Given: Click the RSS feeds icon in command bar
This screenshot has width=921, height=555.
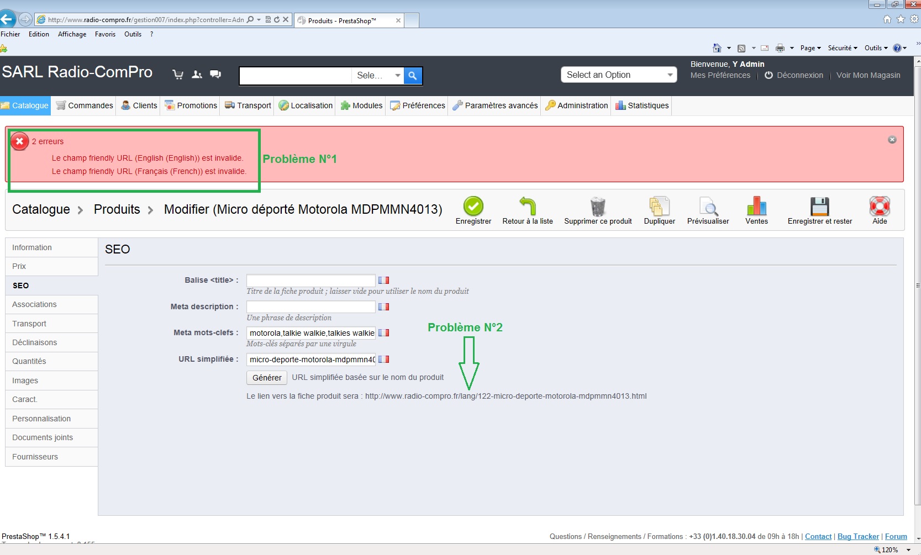Looking at the screenshot, I should [741, 48].
